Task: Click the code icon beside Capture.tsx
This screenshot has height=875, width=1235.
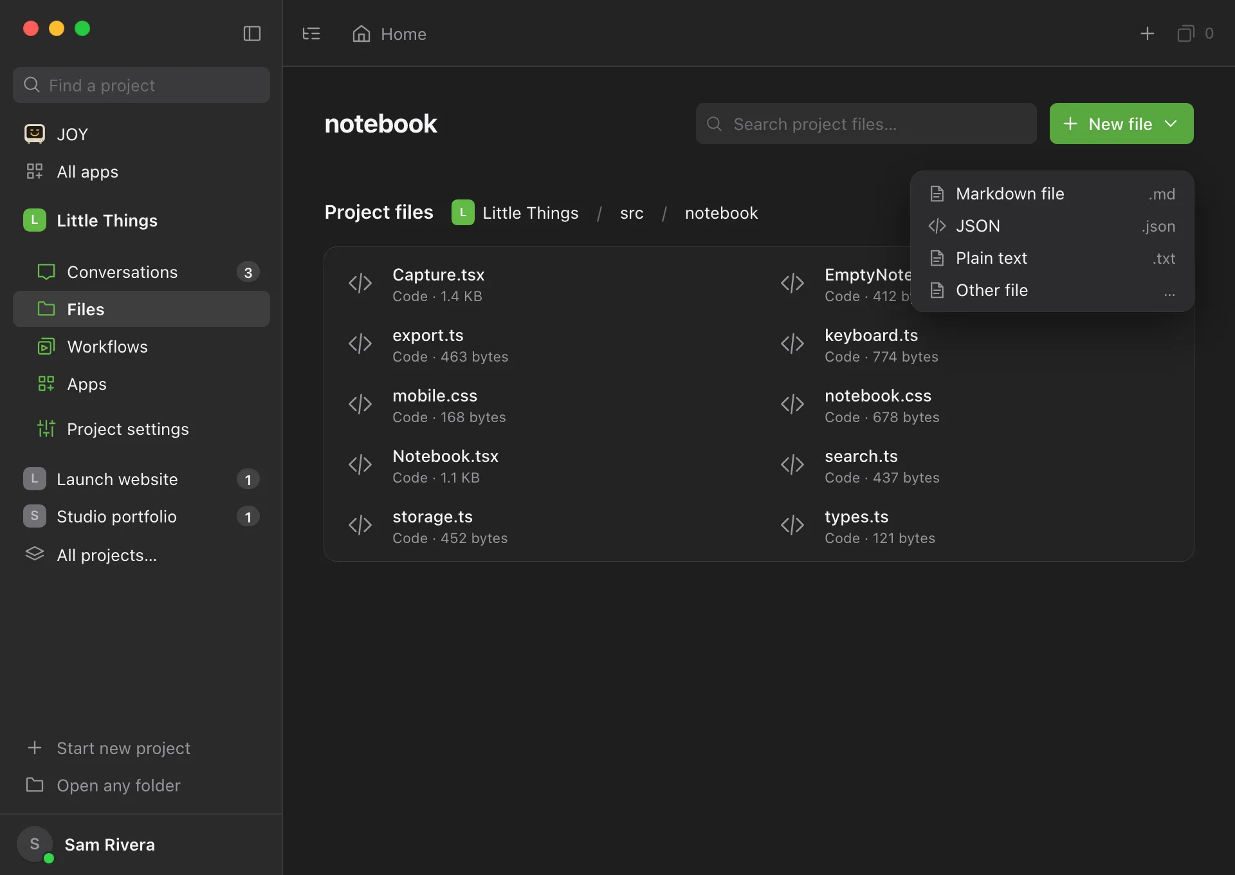Action: point(360,283)
